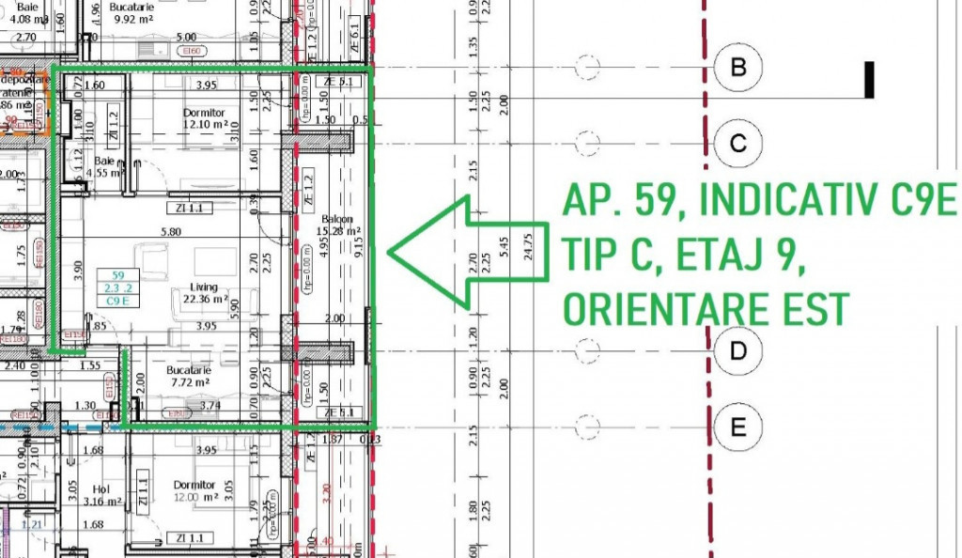Select the vertical '24.75' overall dimension
Image resolution: width=962 pixels, height=558 pixels.
pyautogui.click(x=528, y=247)
